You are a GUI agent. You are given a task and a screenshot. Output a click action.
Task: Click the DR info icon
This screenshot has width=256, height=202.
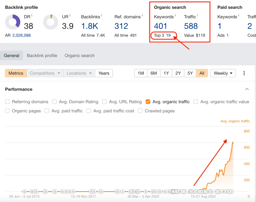tap(32, 15)
